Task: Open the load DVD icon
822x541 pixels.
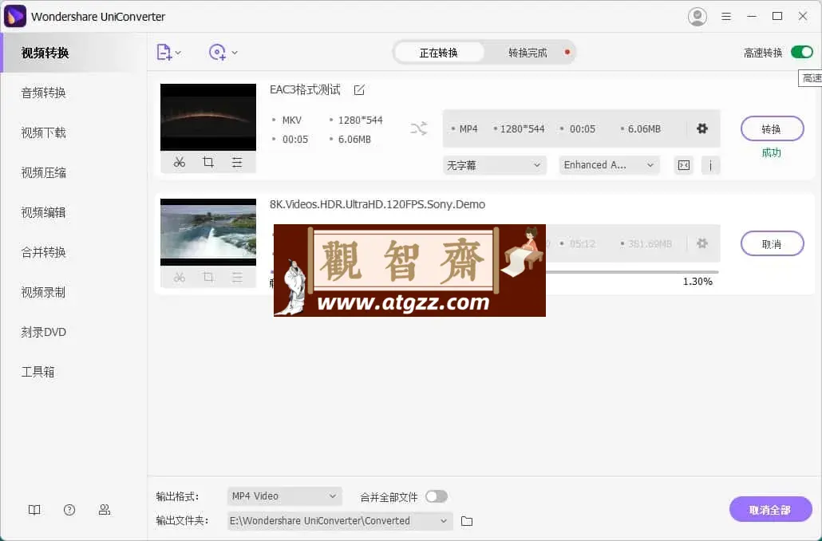Action: tap(217, 53)
